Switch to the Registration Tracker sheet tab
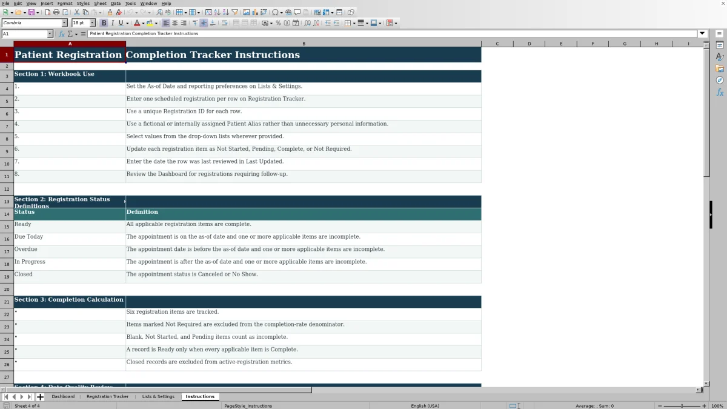 [107, 397]
